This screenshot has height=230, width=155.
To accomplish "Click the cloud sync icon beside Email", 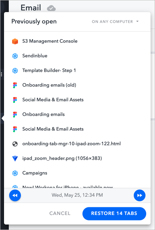I will [51, 8].
